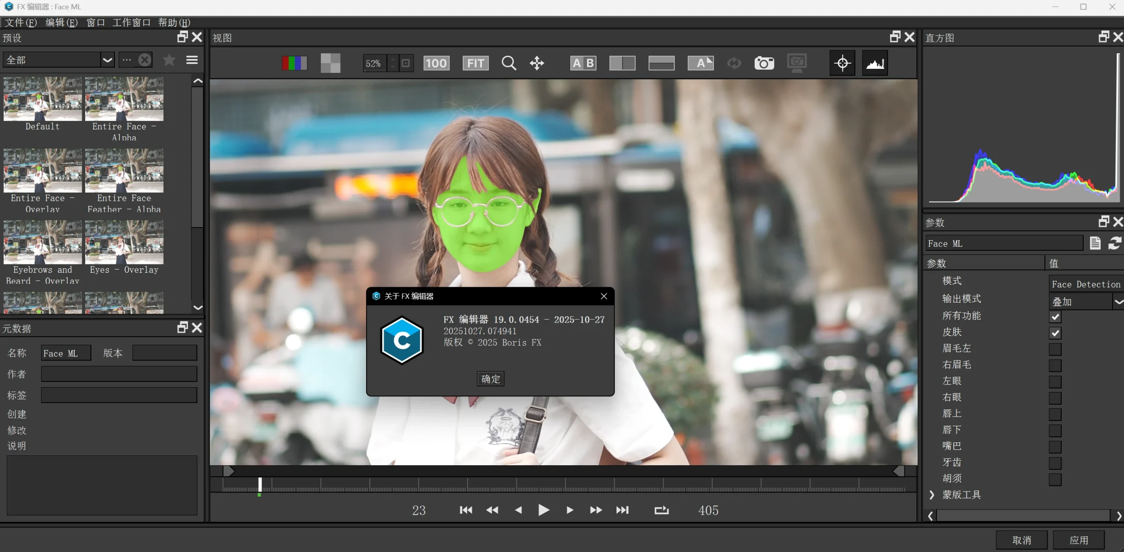The height and width of the screenshot is (552, 1124).
Task: Set zoom to 100% using the 100 icon
Action: (436, 63)
